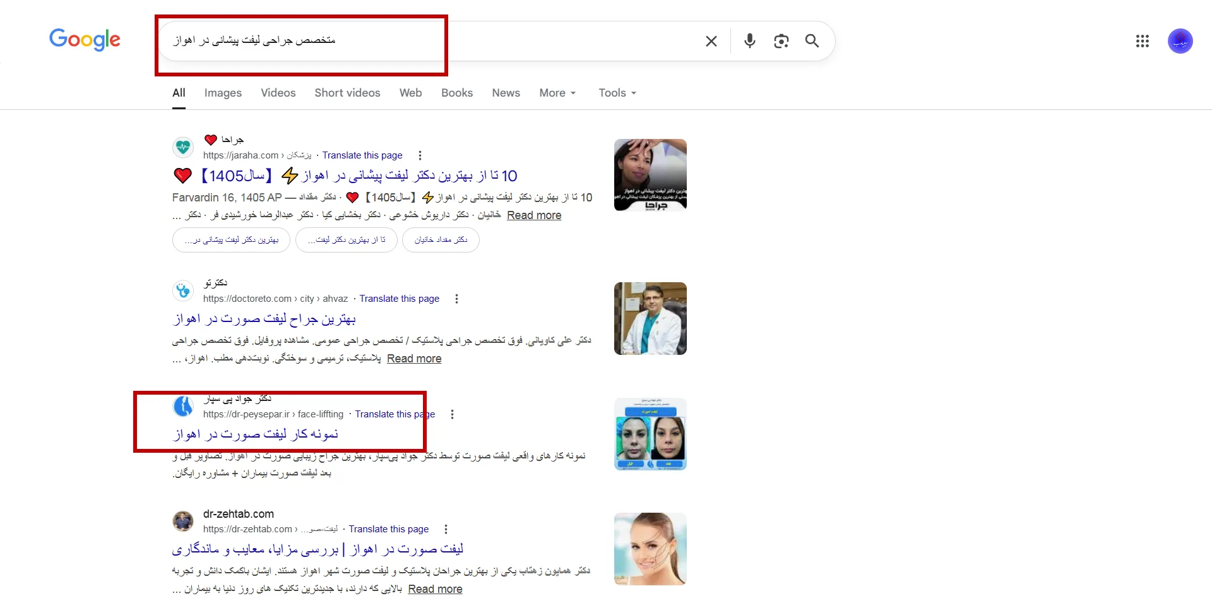Viewport: 1212px width, 603px height.
Task: Open the jaraha.com result thumbnail
Action: 650,175
